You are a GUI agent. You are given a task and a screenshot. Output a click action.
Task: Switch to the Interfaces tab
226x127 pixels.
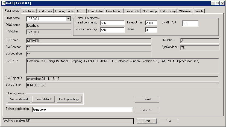(29, 11)
